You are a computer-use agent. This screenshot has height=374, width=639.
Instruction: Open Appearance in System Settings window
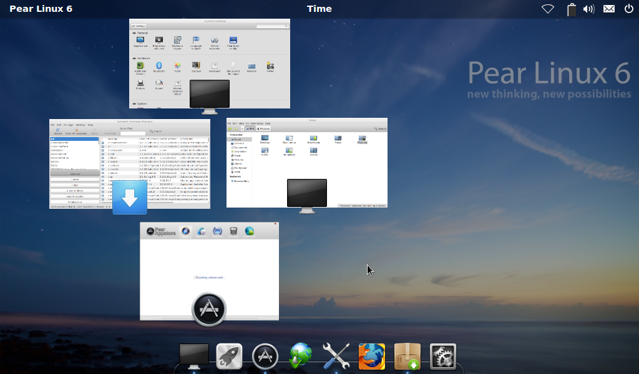click(140, 42)
